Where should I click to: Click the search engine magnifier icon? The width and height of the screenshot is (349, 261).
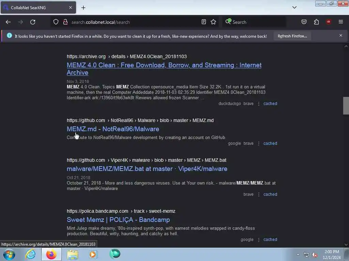[228, 21]
